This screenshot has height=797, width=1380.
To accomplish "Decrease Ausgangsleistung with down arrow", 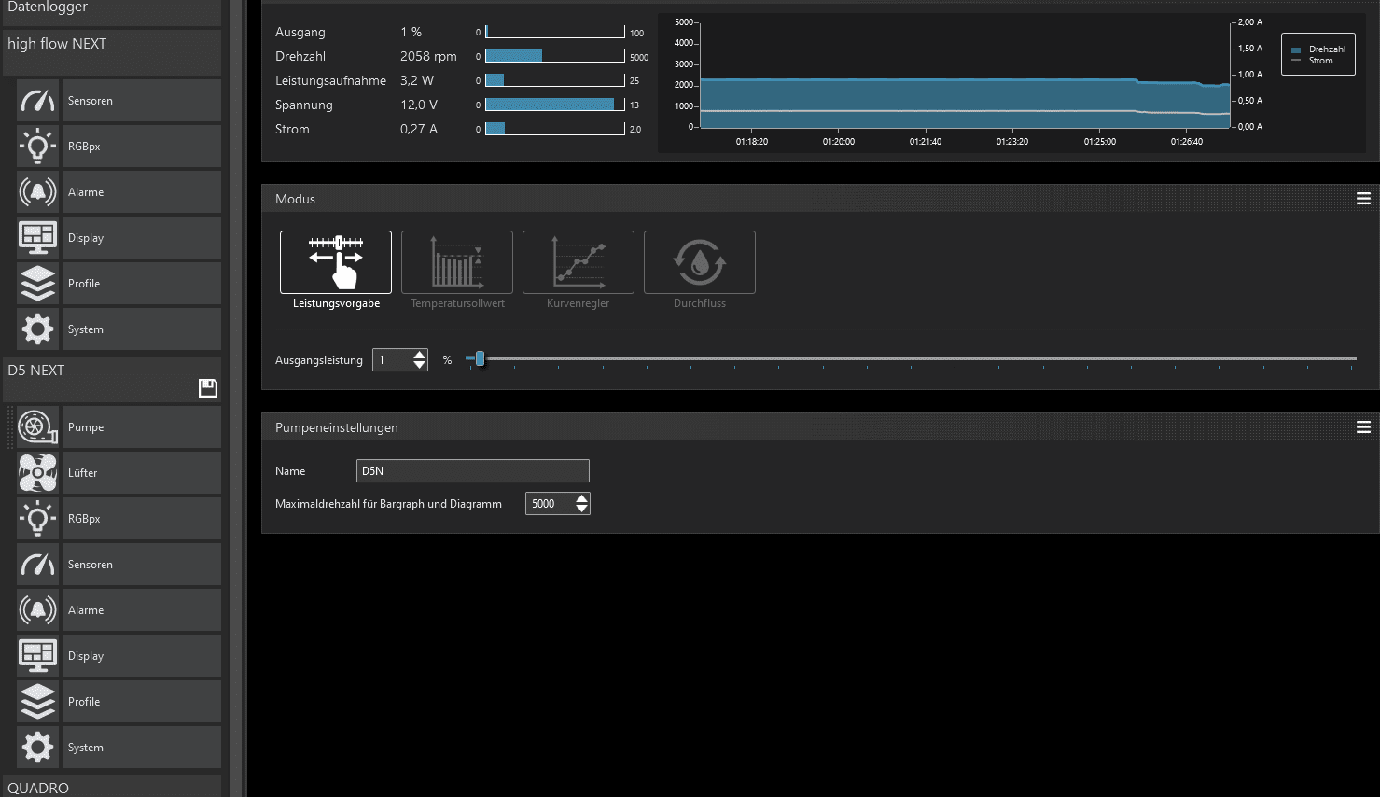I will [420, 365].
